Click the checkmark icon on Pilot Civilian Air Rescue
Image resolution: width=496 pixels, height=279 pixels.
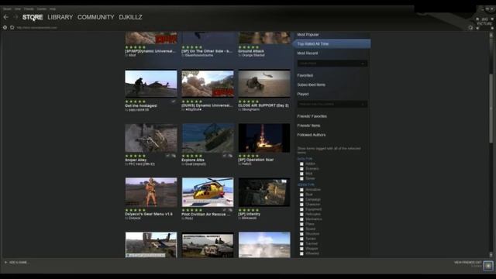[x=225, y=210]
